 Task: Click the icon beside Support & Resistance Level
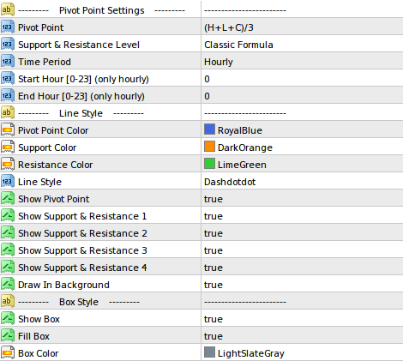coord(8,45)
